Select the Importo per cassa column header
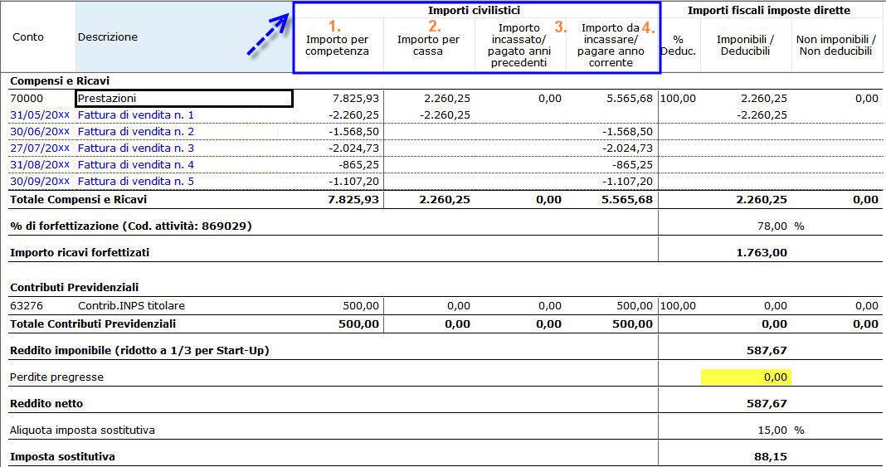886x467 pixels. 428,46
